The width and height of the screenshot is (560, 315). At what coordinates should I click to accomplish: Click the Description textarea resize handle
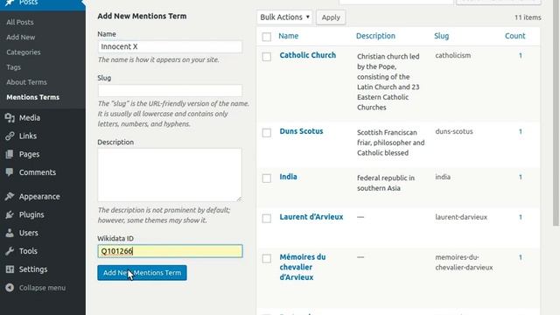[239, 199]
